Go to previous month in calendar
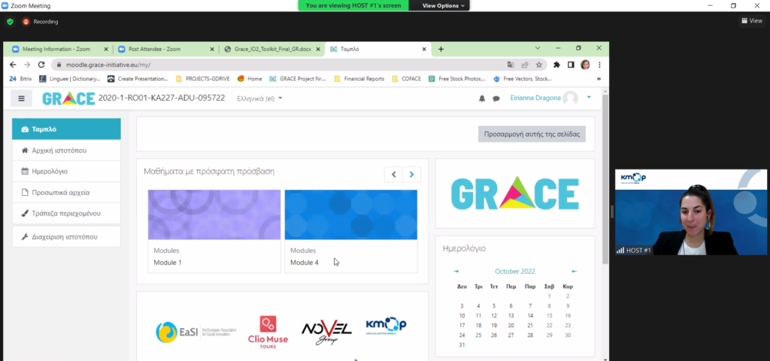The width and height of the screenshot is (770, 361). click(456, 272)
